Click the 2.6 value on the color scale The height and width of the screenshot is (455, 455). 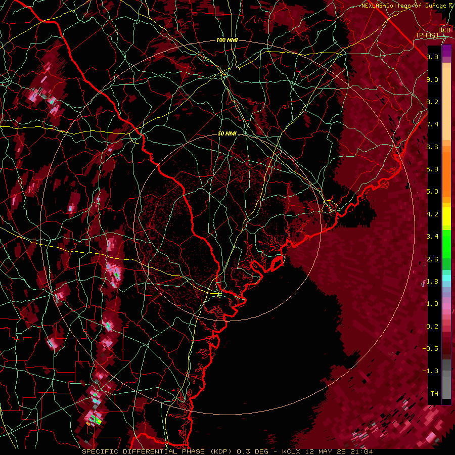pos(432,259)
